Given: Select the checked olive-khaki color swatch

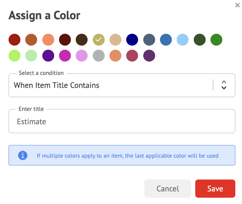Looking at the screenshot, I should (x=99, y=39).
